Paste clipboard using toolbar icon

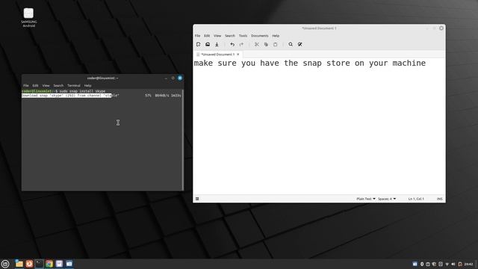(276, 45)
